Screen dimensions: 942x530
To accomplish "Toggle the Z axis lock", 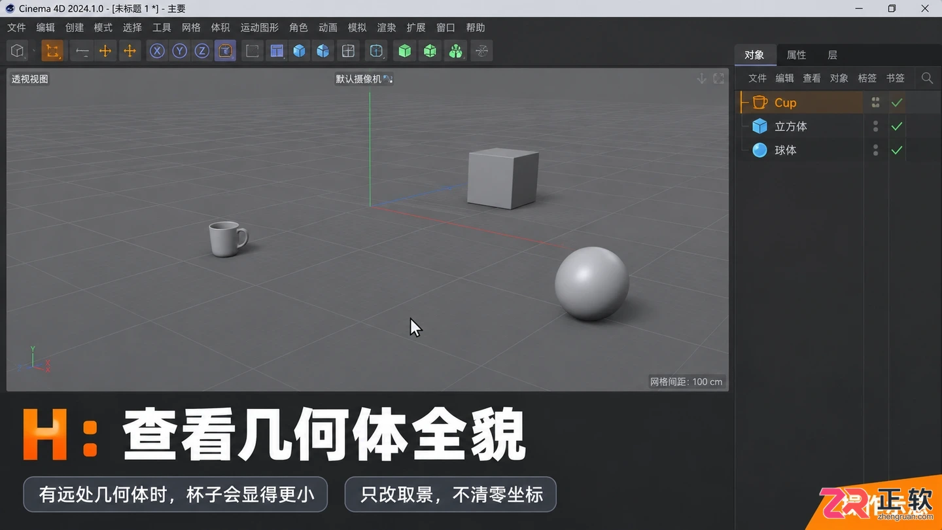I will (x=202, y=51).
